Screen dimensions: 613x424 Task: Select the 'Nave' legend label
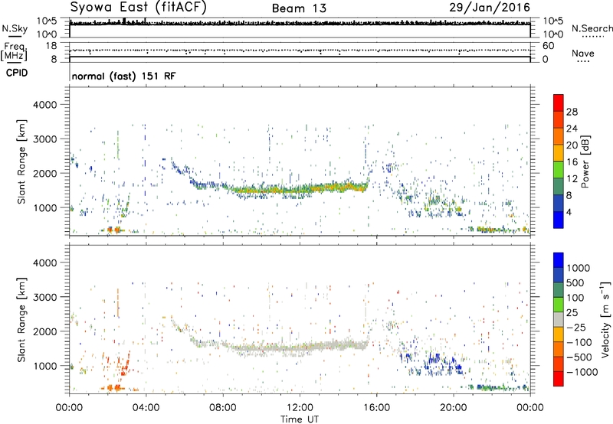(583, 53)
